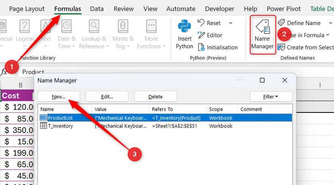Open the Name Manager tool

pos(263,34)
